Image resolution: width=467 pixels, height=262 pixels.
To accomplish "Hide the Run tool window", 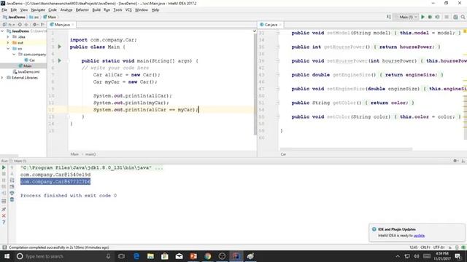I will tap(463, 161).
